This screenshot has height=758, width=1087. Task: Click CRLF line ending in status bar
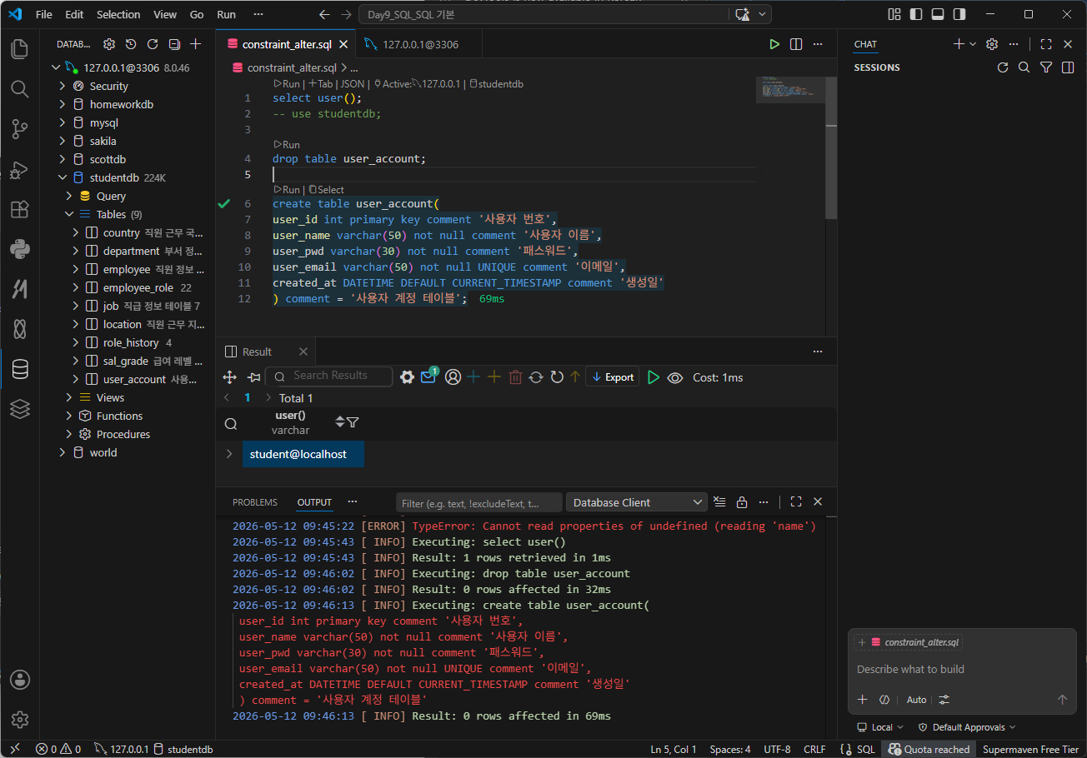(814, 750)
